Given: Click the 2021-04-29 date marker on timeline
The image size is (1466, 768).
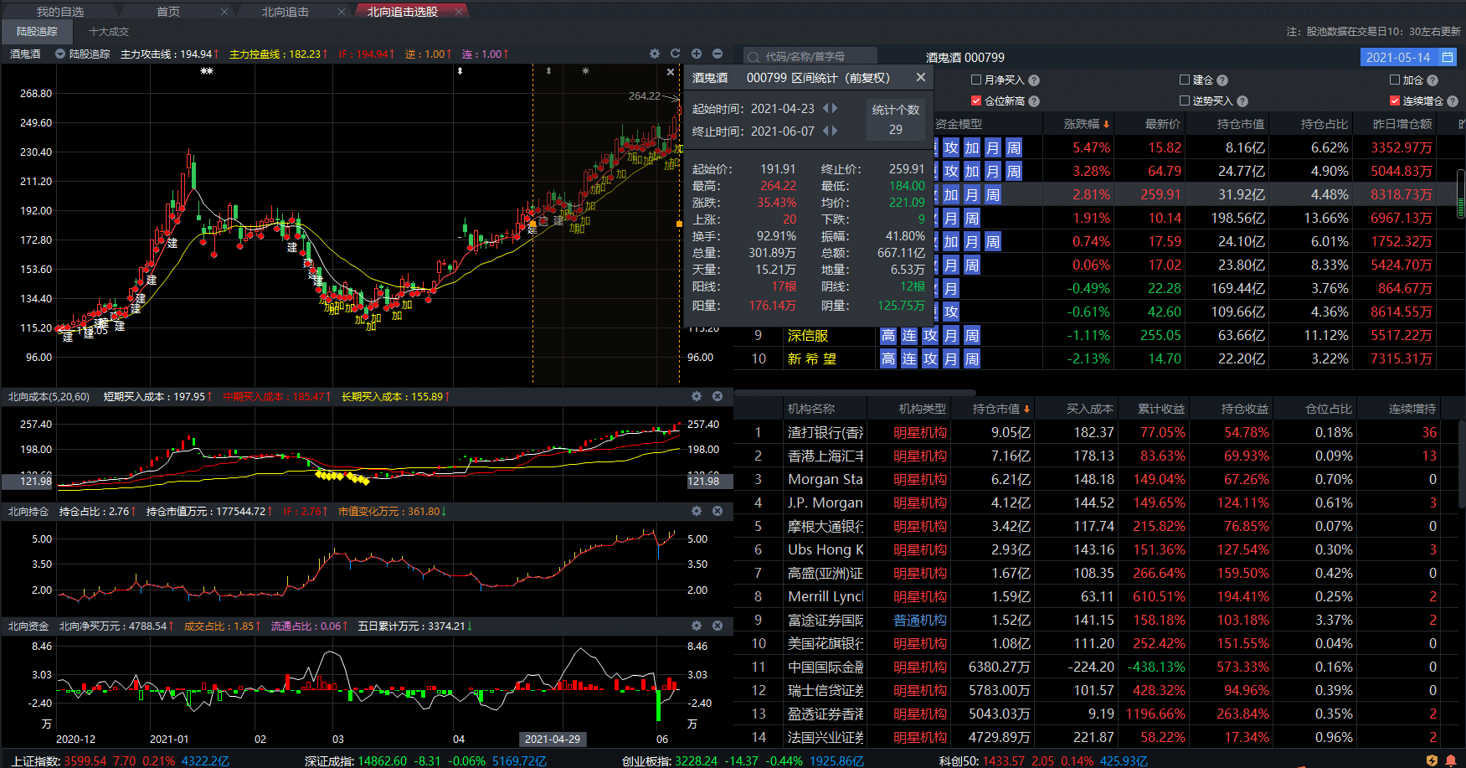Looking at the screenshot, I should (x=553, y=740).
